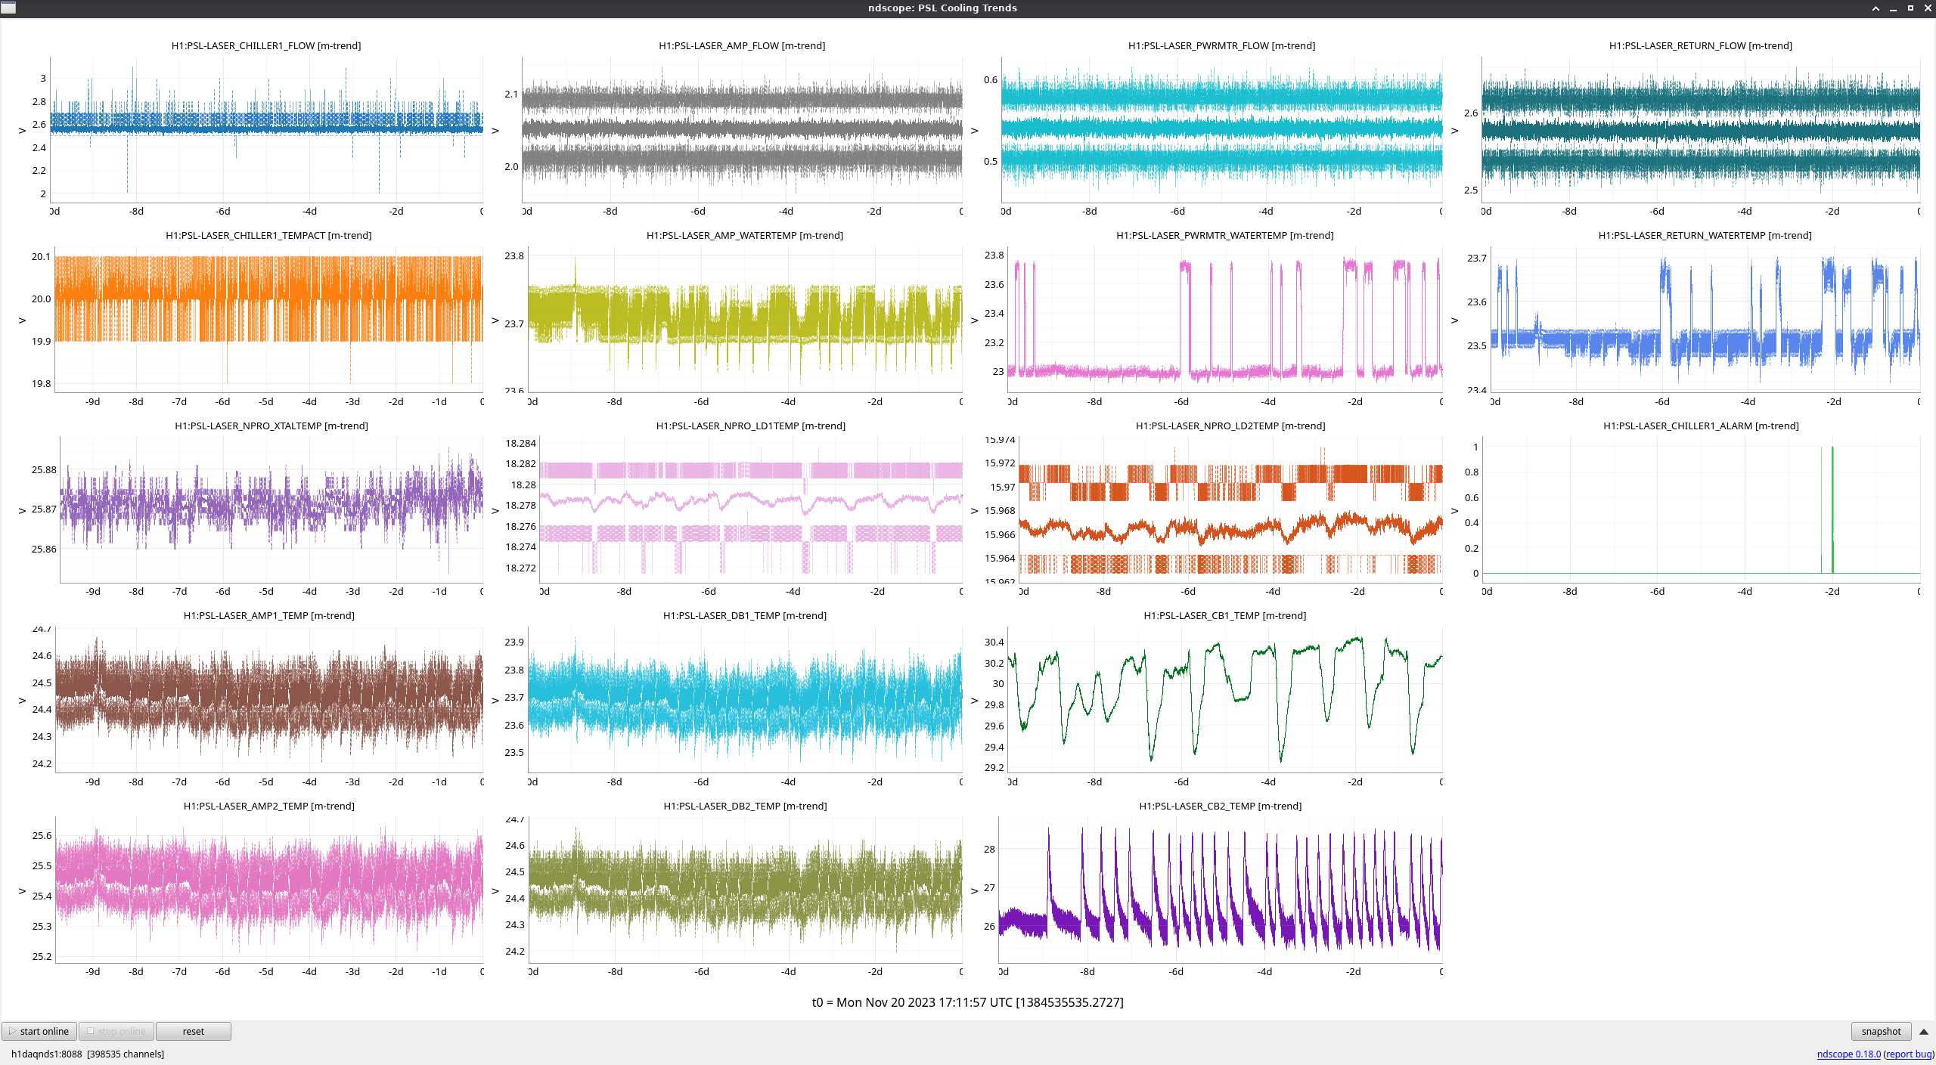
Task: Click inside the CHILLER1_ALARM green spike plot
Action: tap(1702, 510)
